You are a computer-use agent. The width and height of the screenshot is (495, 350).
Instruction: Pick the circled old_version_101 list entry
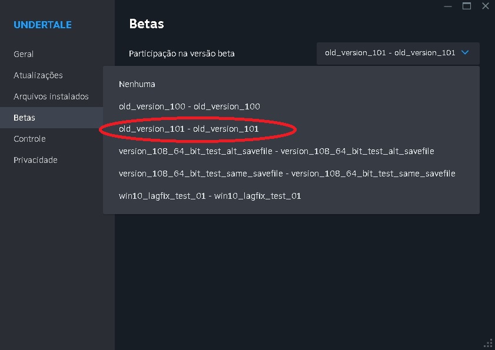188,129
